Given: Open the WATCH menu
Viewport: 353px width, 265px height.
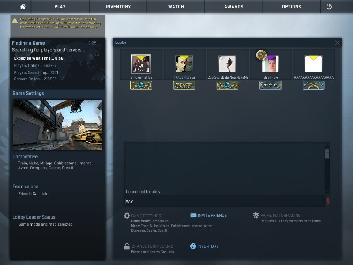Looking at the screenshot, I should [x=176, y=7].
